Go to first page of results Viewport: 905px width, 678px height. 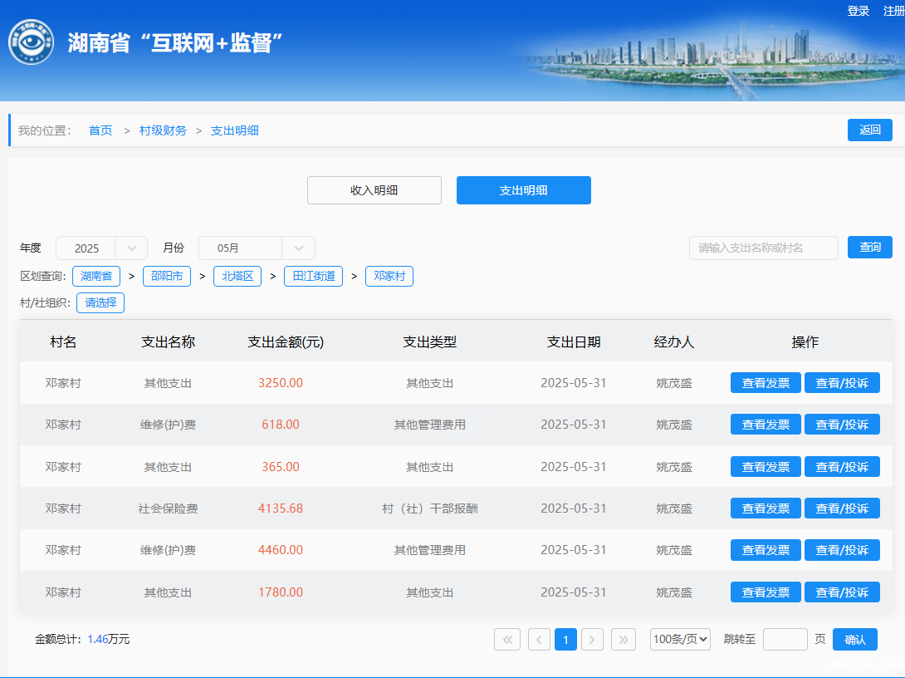pos(507,639)
